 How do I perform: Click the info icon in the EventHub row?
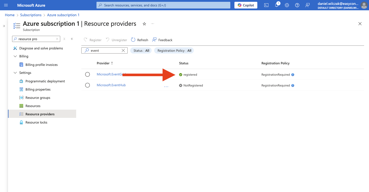293,85
